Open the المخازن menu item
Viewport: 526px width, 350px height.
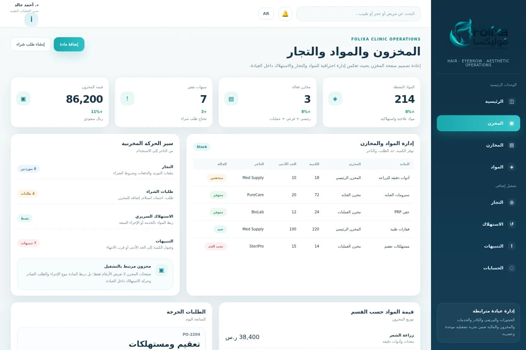click(479, 145)
